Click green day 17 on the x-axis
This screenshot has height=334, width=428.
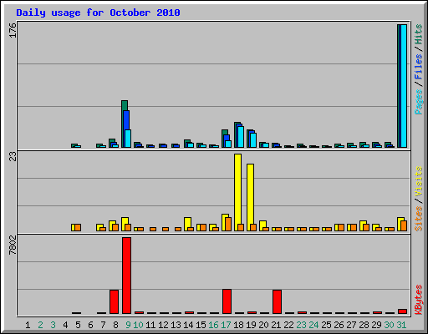[x=226, y=325]
